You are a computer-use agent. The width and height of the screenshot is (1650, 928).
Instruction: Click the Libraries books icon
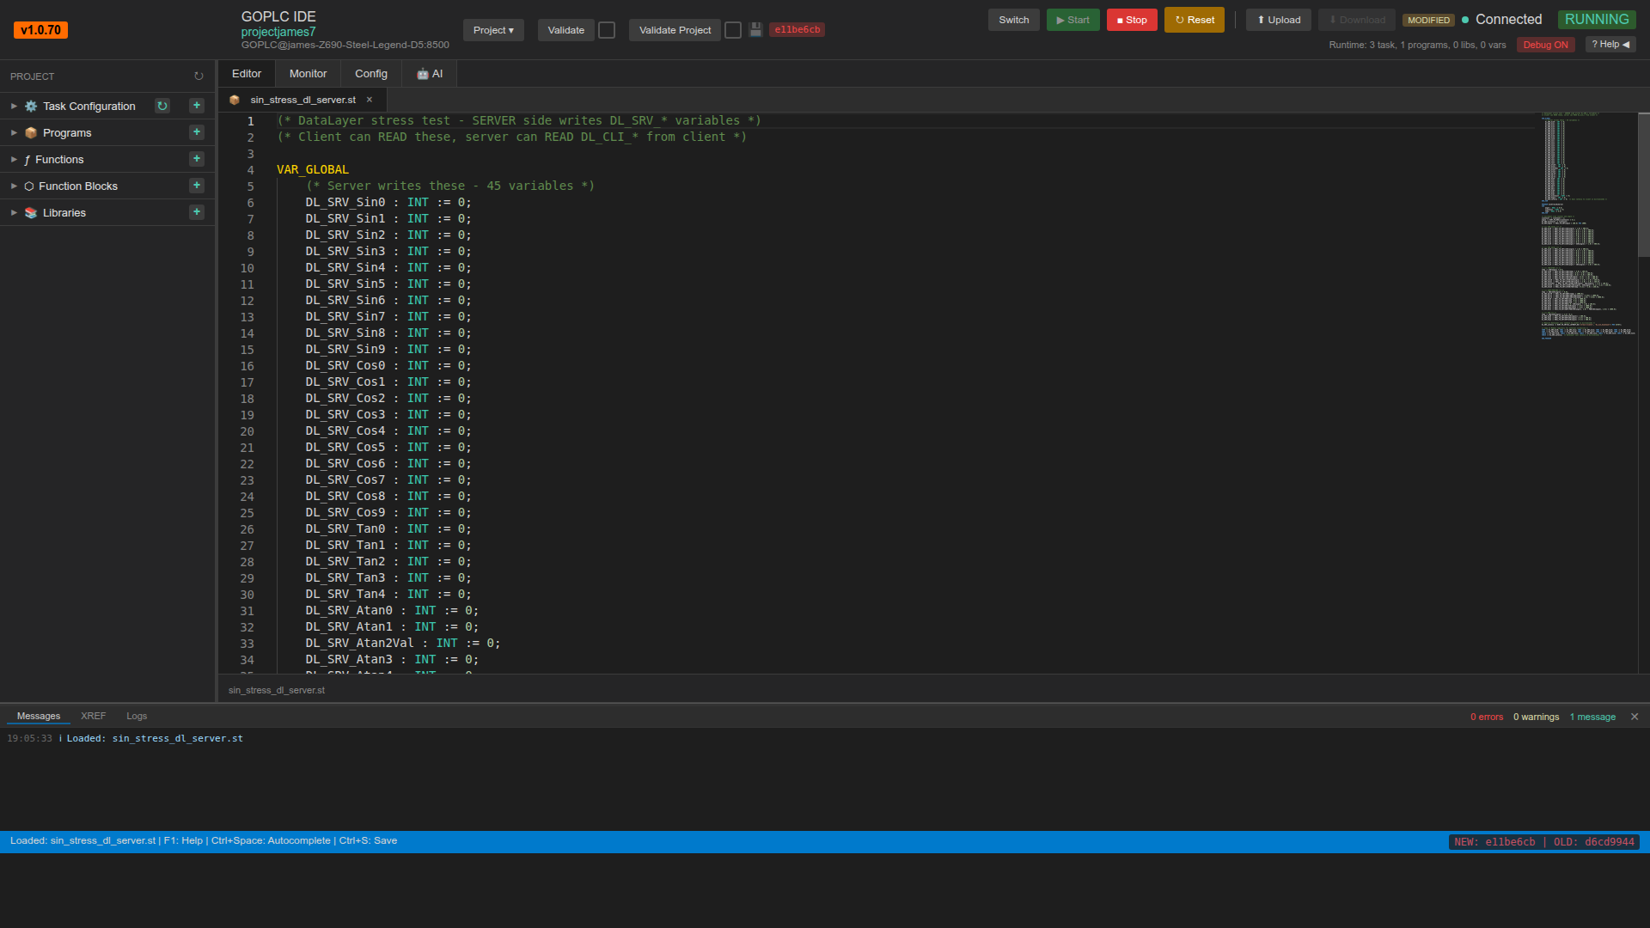[31, 213]
